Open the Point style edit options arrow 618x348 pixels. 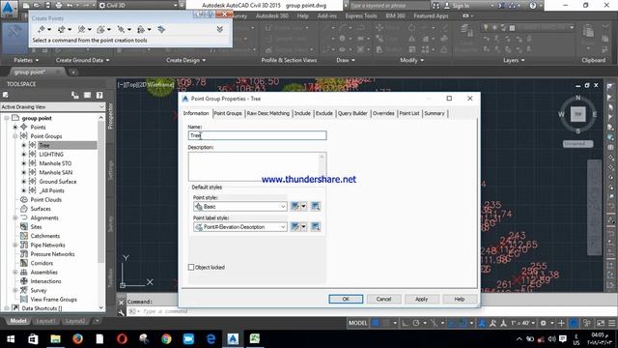click(x=304, y=206)
